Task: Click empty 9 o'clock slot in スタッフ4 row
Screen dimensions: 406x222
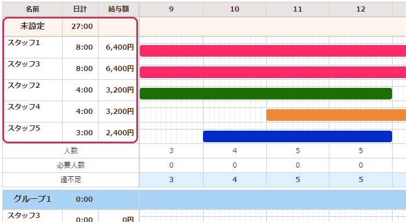Action: [x=171, y=115]
